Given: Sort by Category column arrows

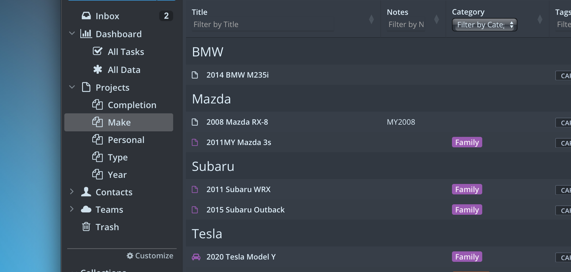Looking at the screenshot, I should coord(540,19).
